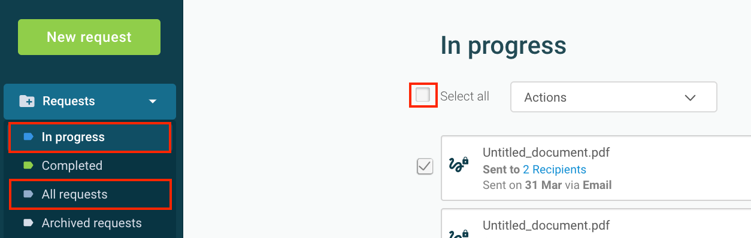
Task: Click the All requests tag icon
Action: 28,194
